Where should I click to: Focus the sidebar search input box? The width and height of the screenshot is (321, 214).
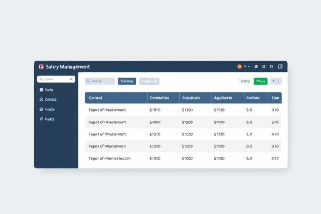click(x=56, y=79)
